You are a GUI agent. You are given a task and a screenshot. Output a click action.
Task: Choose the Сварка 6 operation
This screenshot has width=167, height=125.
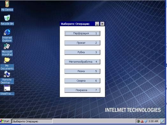pyautogui.click(x=82, y=81)
